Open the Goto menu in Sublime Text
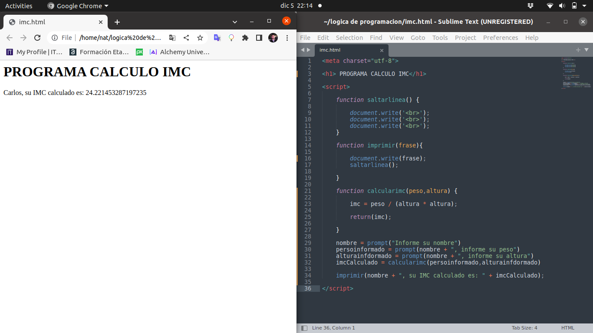This screenshot has height=333, width=593. (x=418, y=38)
